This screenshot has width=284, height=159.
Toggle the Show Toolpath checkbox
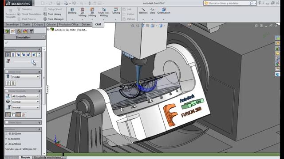pyautogui.click(x=7, y=91)
